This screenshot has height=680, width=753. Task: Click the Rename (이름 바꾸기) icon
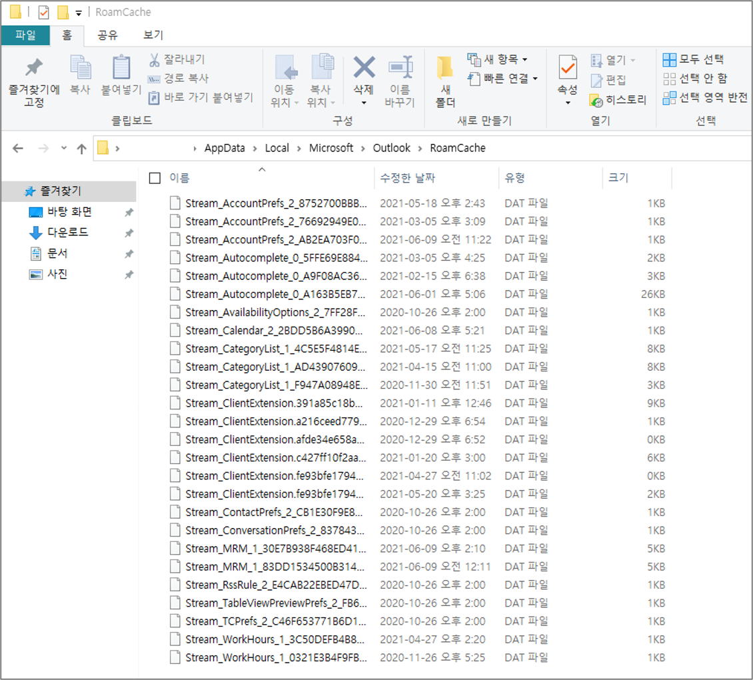point(400,67)
